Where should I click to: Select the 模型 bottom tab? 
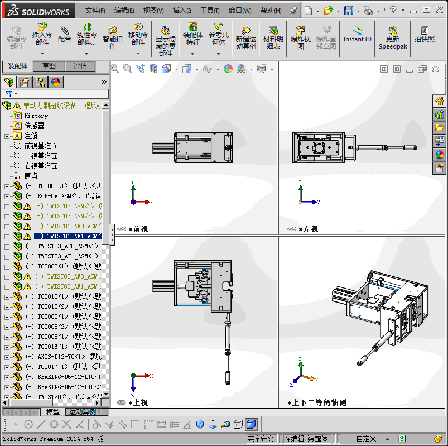(53, 412)
